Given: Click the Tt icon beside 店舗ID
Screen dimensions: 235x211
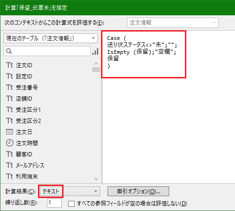Looking at the screenshot, I should [x=10, y=98].
